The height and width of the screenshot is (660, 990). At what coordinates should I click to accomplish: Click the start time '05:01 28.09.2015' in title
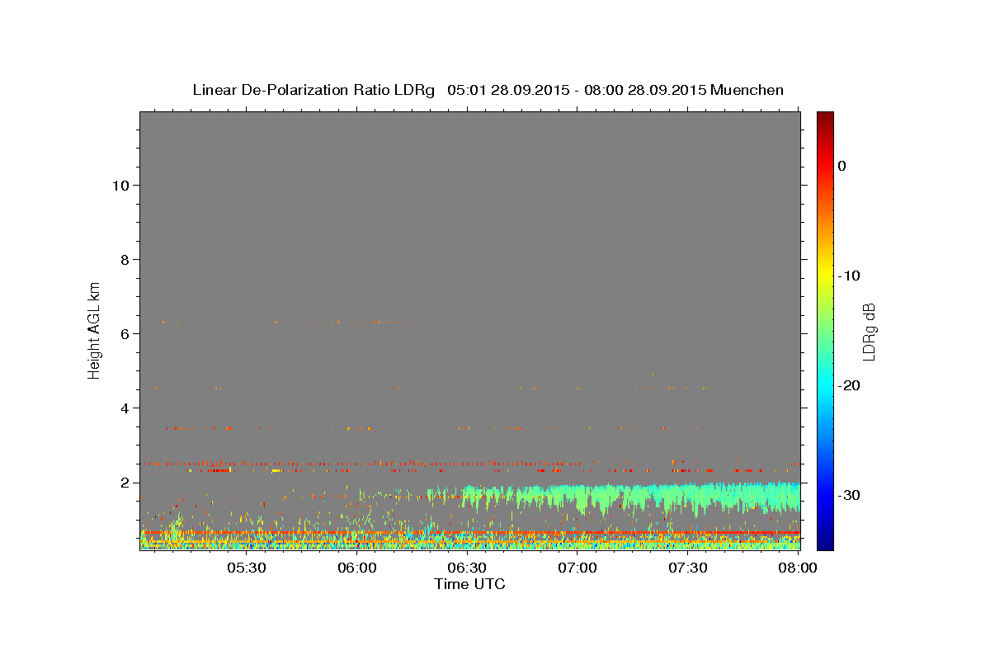(x=508, y=90)
